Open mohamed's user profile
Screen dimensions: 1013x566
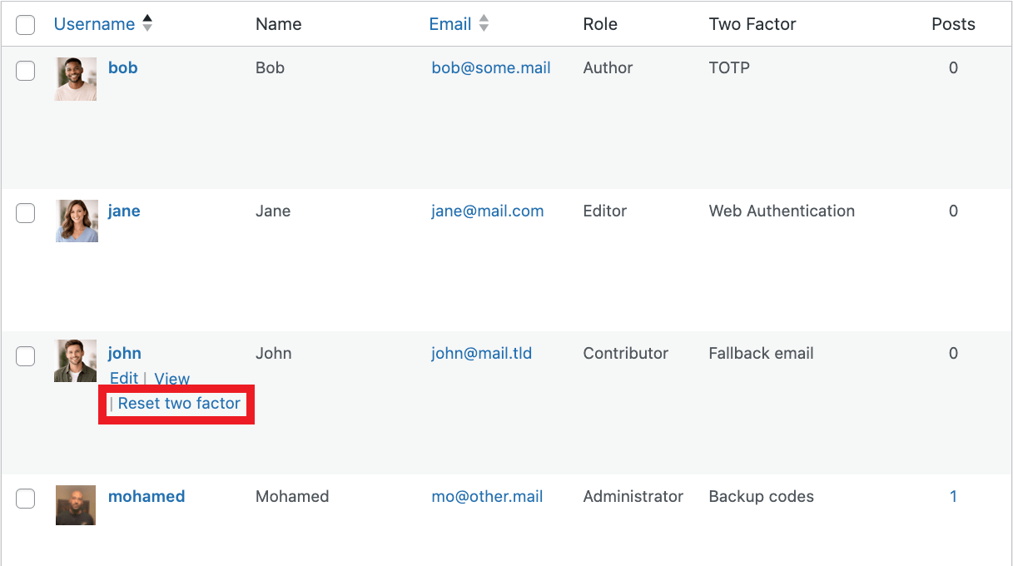coord(146,496)
